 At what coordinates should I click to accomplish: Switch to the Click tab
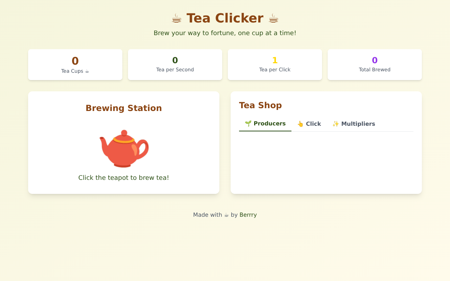pyautogui.click(x=309, y=124)
